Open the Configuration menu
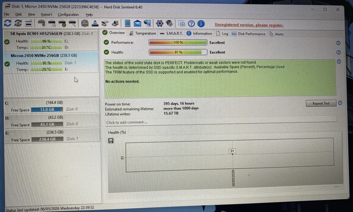353x212 pixels. coord(68,14)
